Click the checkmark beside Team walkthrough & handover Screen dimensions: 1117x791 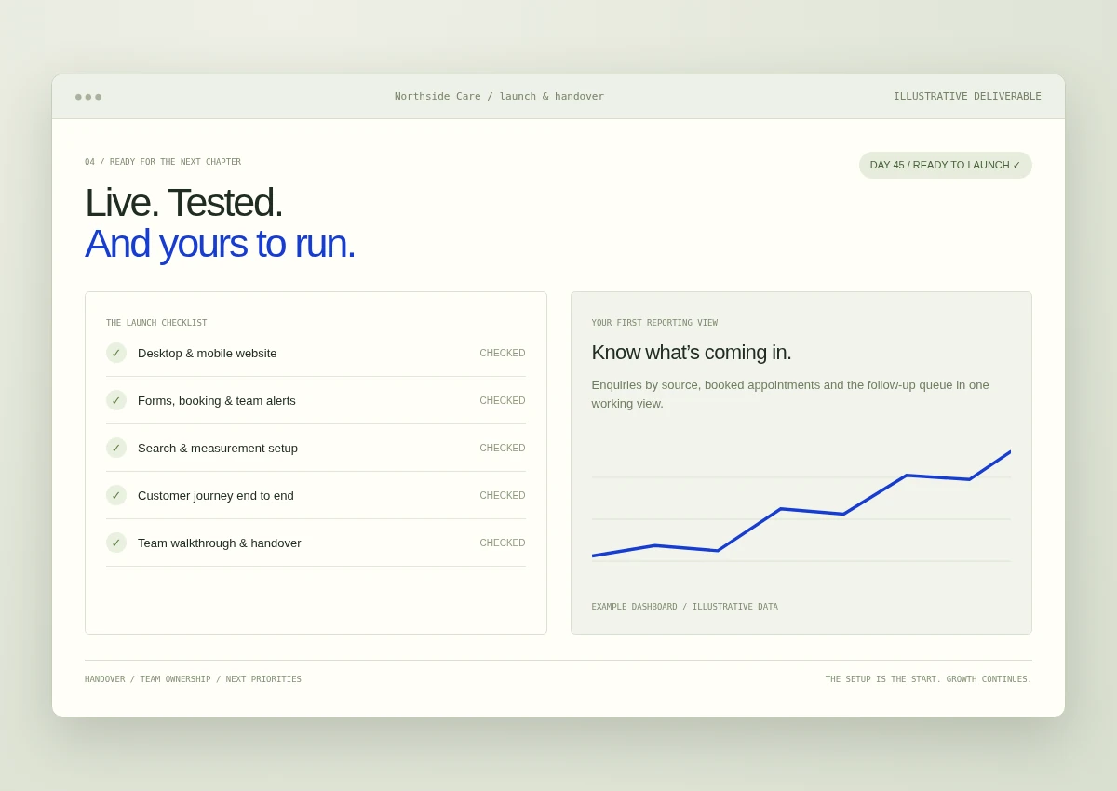116,543
